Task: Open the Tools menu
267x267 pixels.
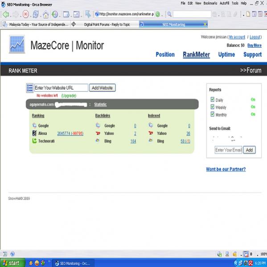Action: (x=235, y=3)
